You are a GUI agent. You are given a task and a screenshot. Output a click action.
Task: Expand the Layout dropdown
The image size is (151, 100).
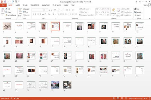[26, 9]
